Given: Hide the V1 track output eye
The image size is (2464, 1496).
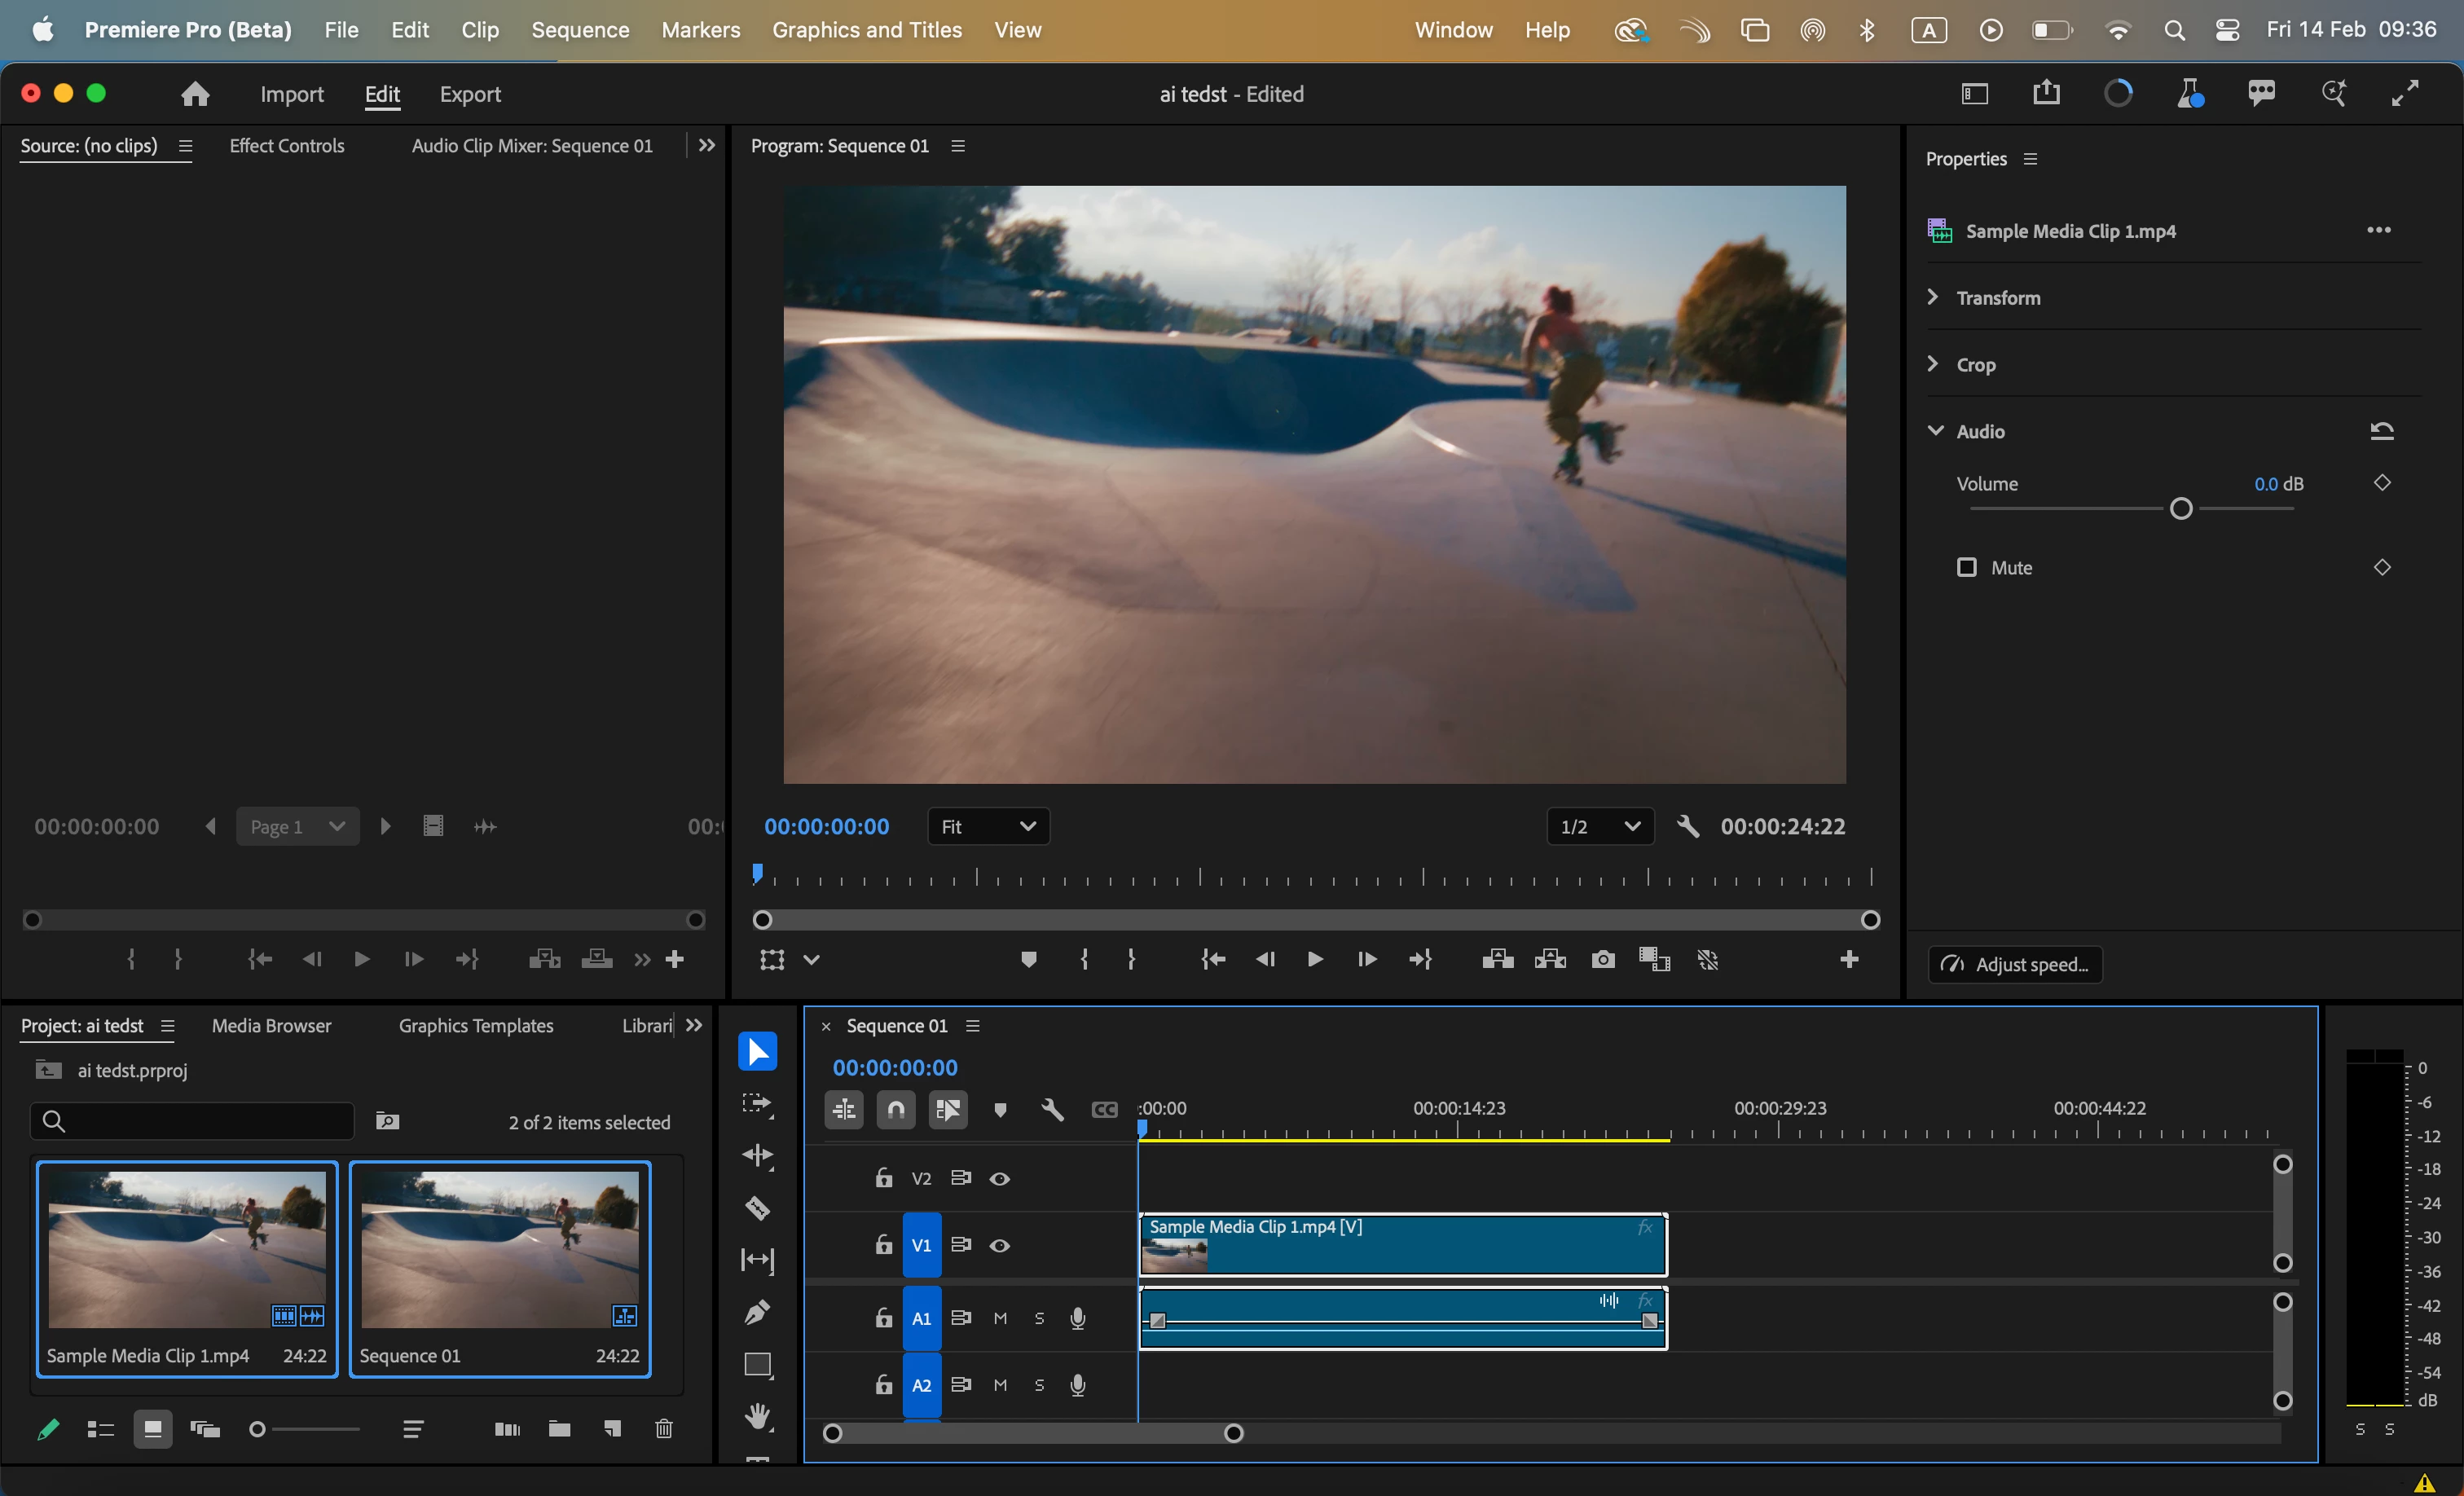Looking at the screenshot, I should point(999,1245).
